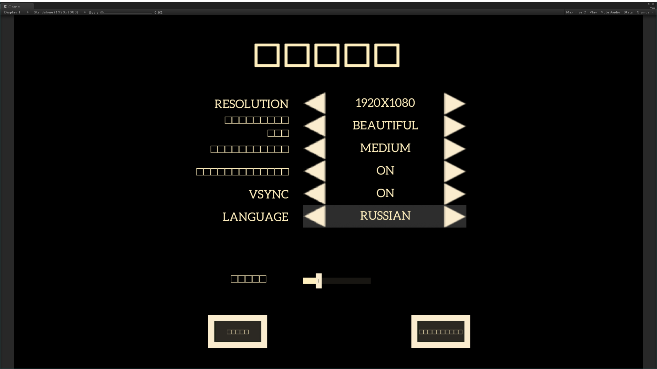The width and height of the screenshot is (657, 369).
Task: Toggle Mute Audio in Game toolbar
Action: [610, 12]
